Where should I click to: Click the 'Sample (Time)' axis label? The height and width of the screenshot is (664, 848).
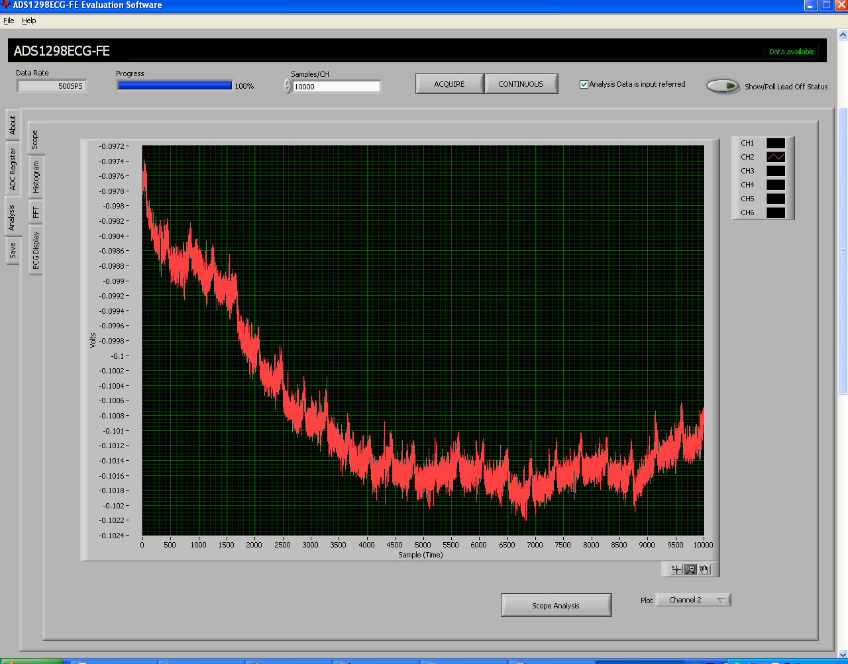(421, 555)
